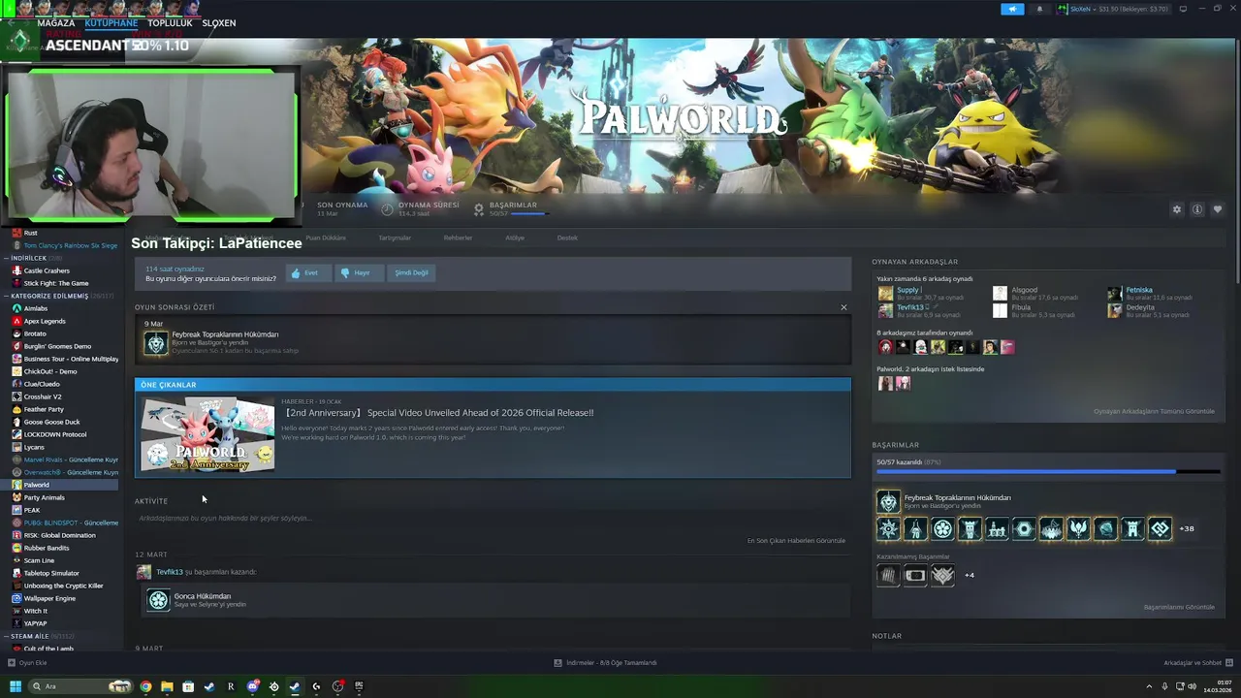This screenshot has height=698, width=1241.
Task: Open the MAĞAZA menu
Action: 56,22
